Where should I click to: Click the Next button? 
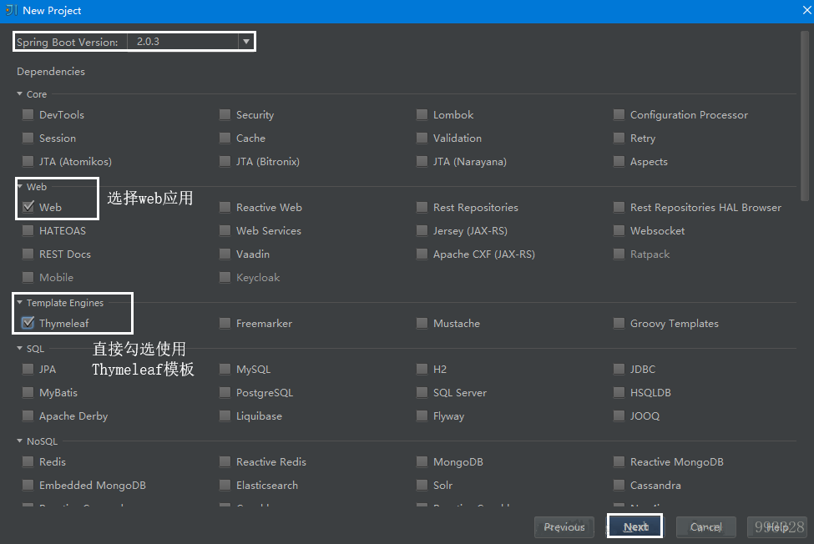[635, 526]
